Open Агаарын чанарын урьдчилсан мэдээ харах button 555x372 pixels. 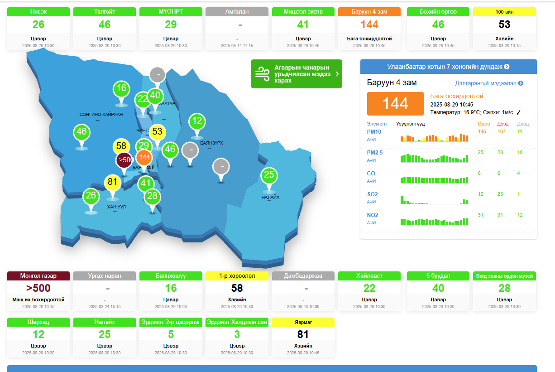[297, 74]
